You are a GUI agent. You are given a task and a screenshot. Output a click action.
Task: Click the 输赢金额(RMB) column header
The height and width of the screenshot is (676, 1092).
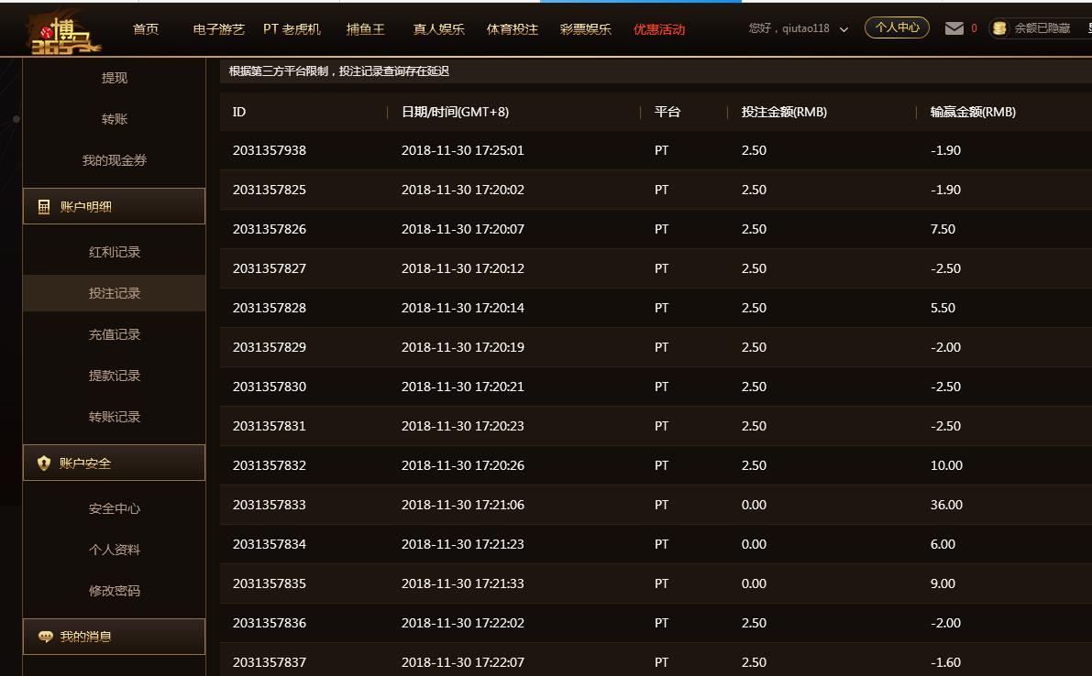[973, 112]
